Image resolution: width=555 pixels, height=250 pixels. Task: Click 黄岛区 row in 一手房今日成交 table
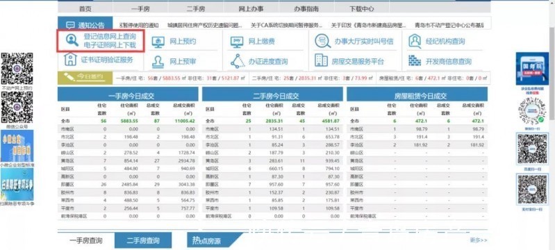point(128,161)
